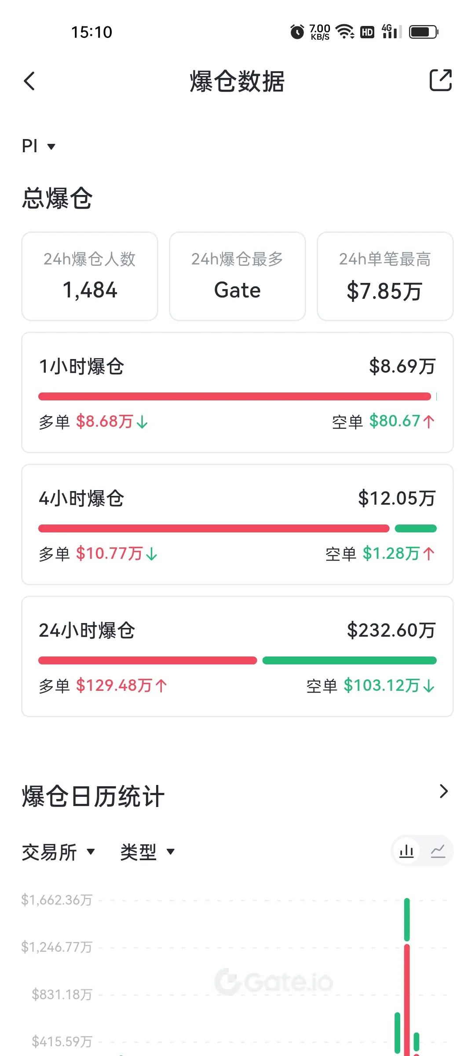The height and width of the screenshot is (1056, 475).
Task: Tap the tallest green bar in the chart
Action: [x=407, y=919]
